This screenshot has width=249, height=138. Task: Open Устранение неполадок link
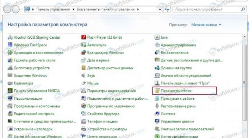point(33,129)
